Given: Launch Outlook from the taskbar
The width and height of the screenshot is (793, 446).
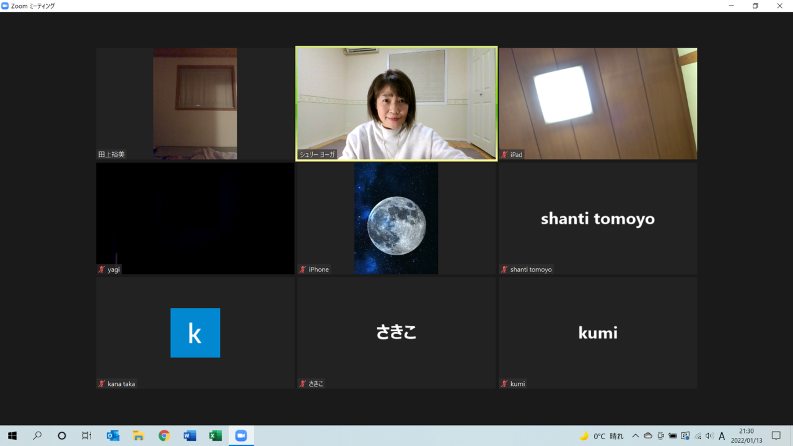Looking at the screenshot, I should 113,436.
